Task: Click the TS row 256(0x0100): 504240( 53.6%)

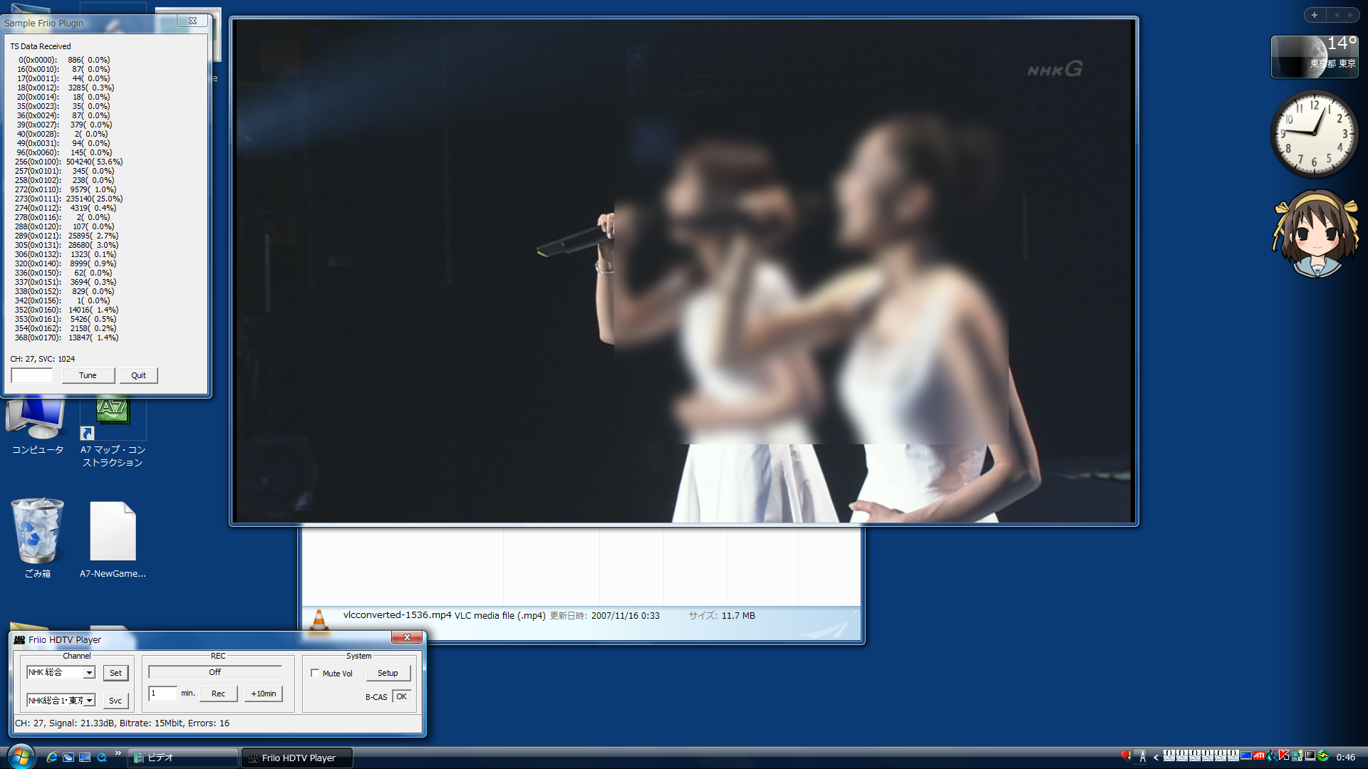Action: [69, 162]
